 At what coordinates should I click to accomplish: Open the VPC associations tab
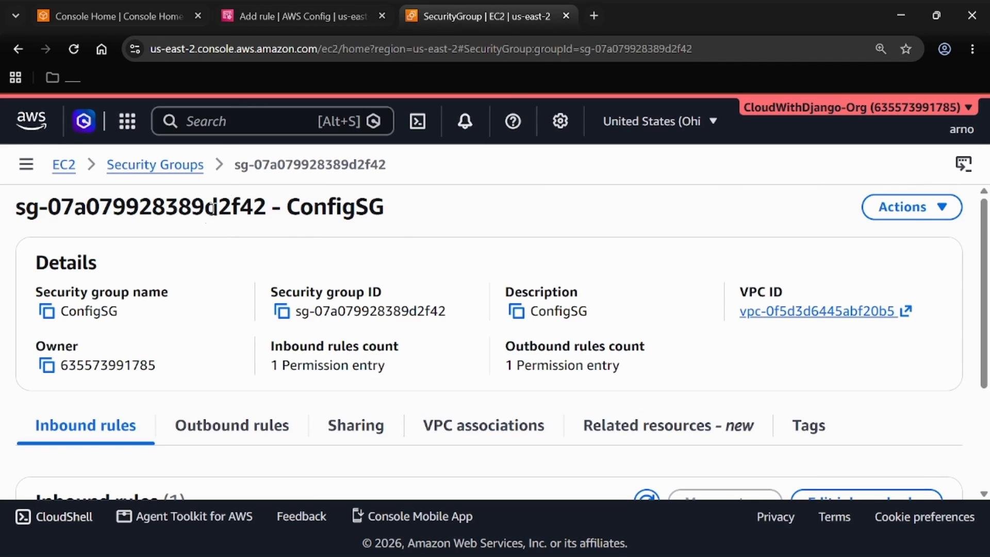(x=484, y=425)
